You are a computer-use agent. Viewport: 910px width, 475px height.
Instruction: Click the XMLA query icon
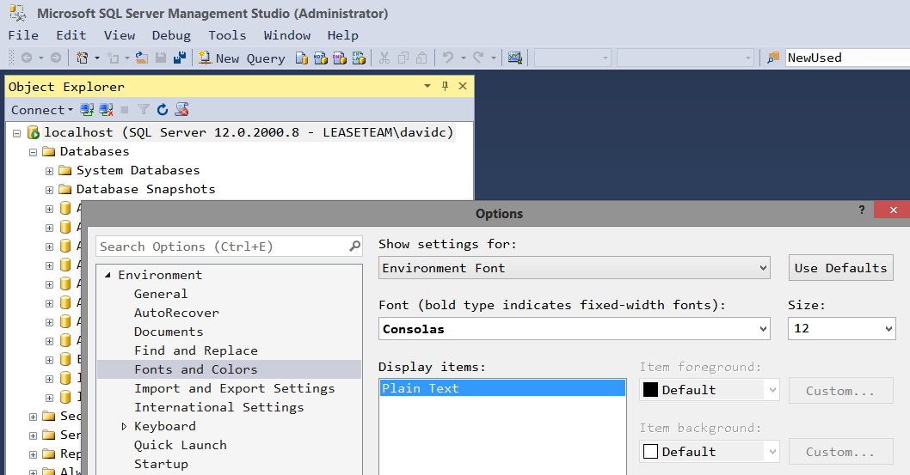point(359,58)
